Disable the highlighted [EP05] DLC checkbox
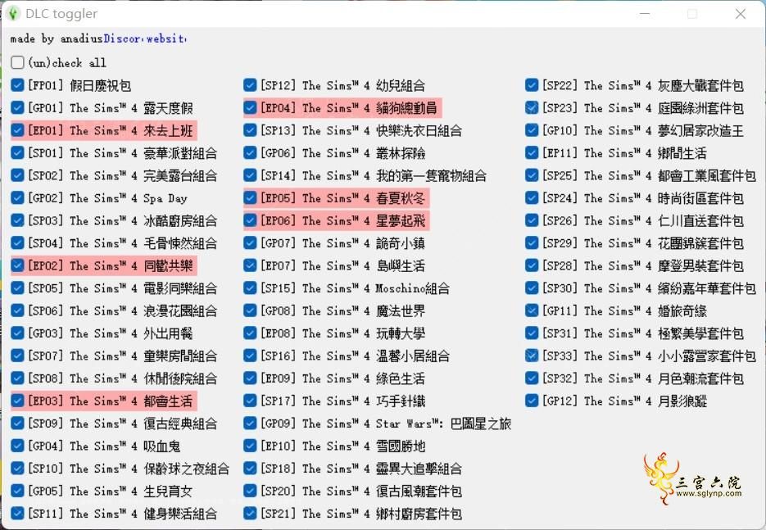The image size is (766, 530). [x=250, y=198]
